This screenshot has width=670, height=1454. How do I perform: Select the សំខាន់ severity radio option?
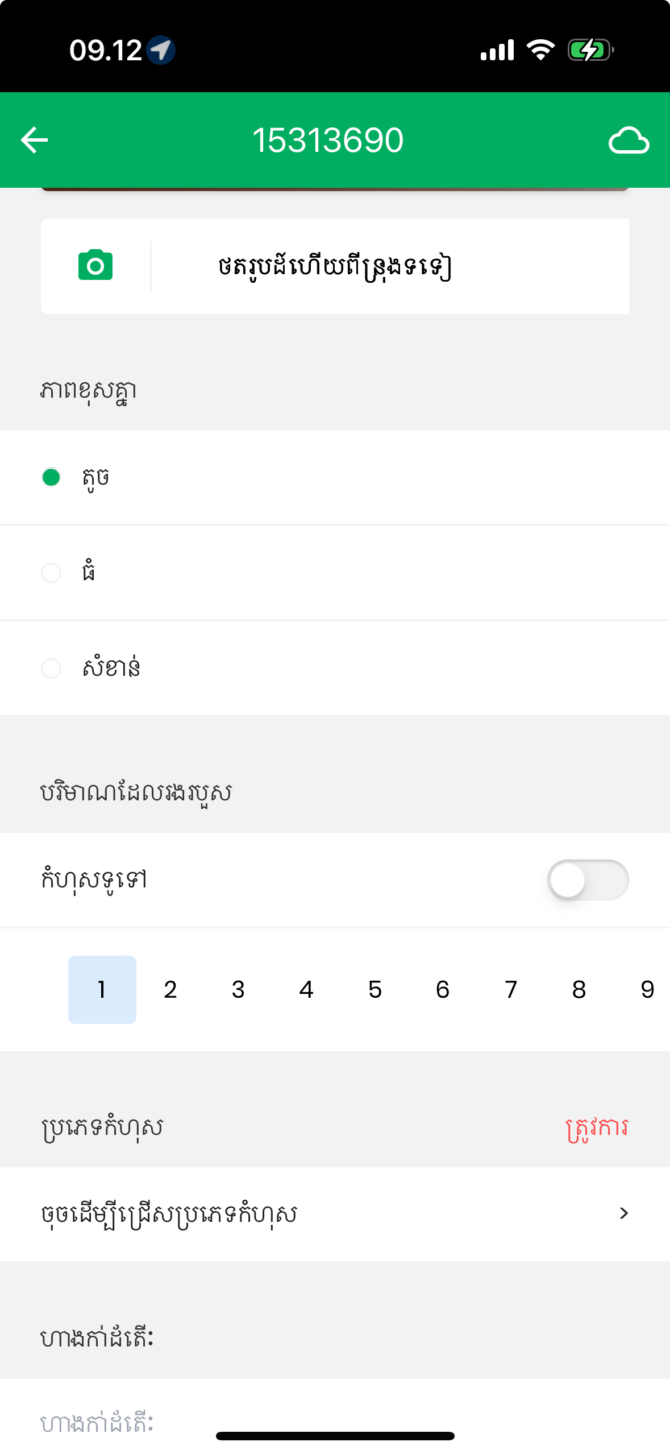51,668
